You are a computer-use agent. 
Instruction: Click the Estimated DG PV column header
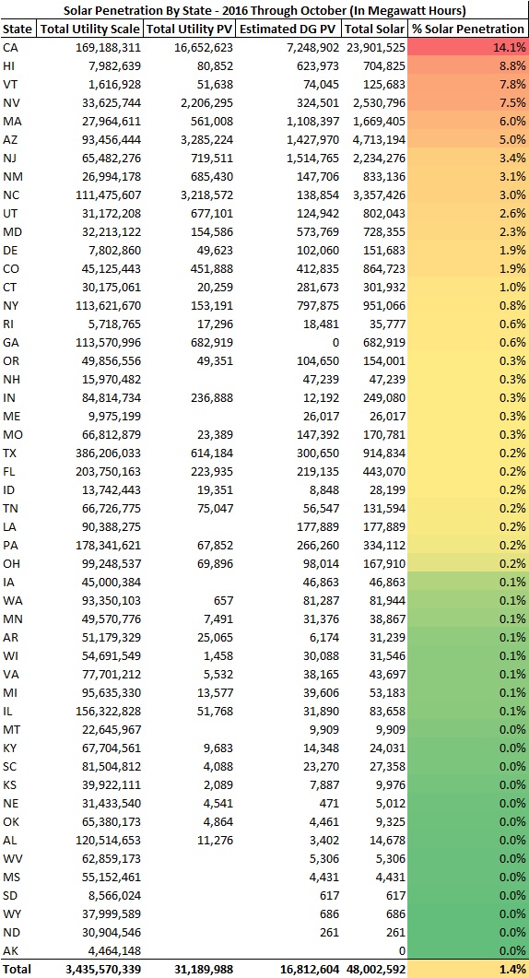(x=288, y=29)
